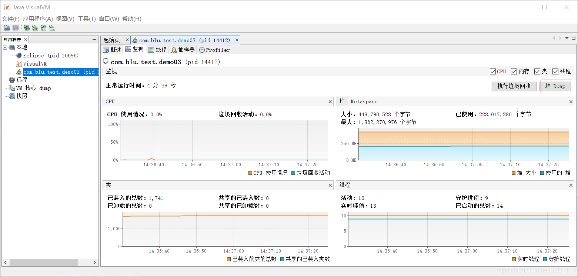Open the Profiler tab
This screenshot has height=277, width=578.
coord(214,50)
